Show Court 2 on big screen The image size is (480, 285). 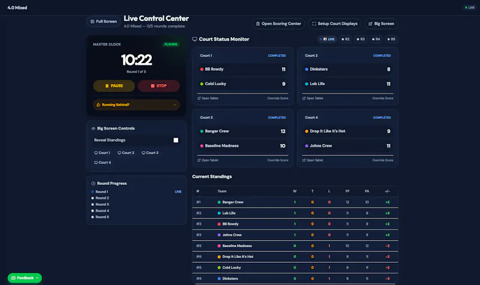(126, 153)
